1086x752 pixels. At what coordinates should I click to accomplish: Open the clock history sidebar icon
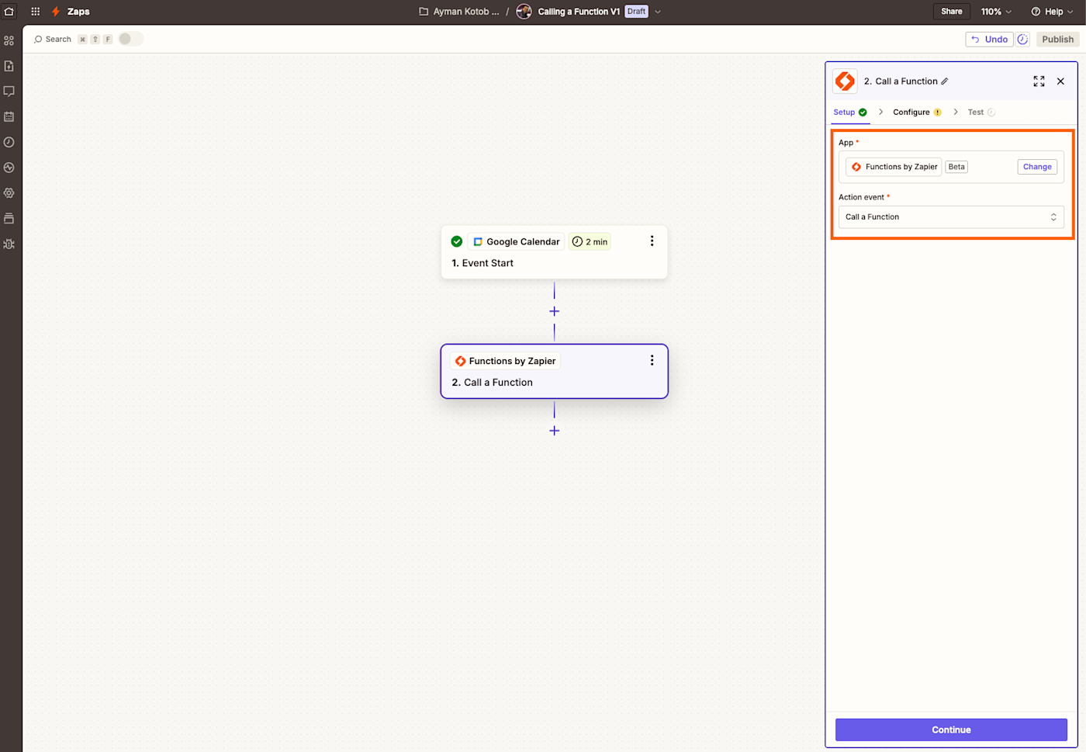[9, 142]
